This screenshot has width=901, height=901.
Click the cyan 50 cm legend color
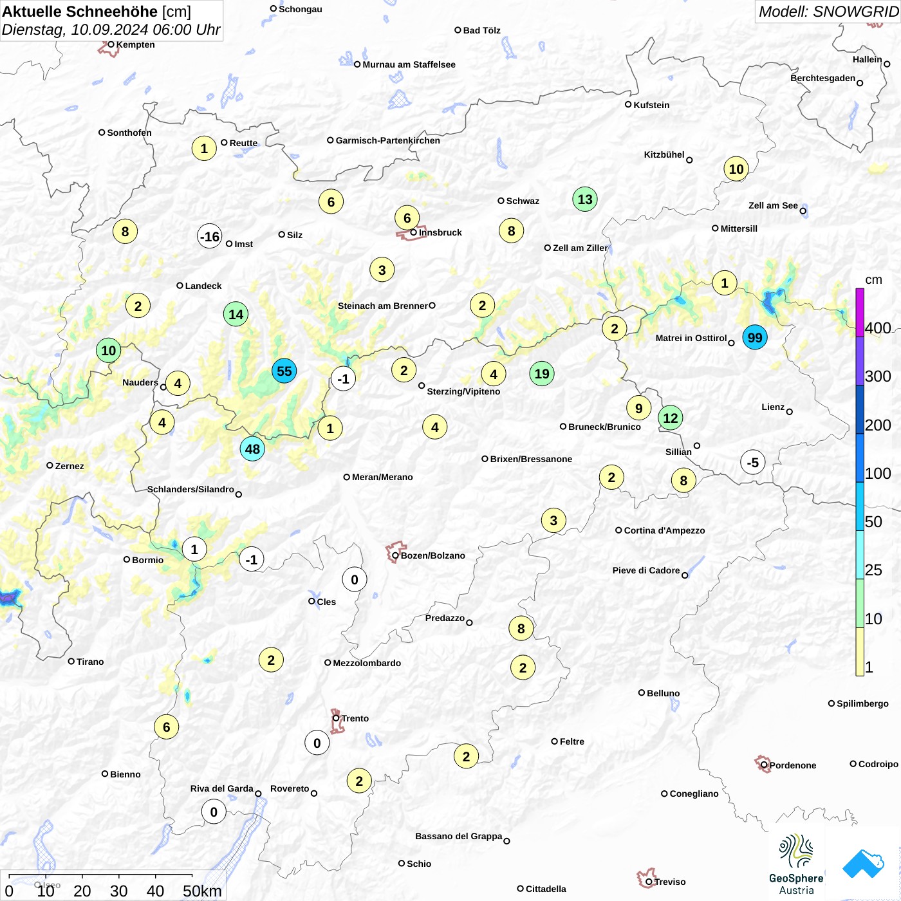[860, 506]
